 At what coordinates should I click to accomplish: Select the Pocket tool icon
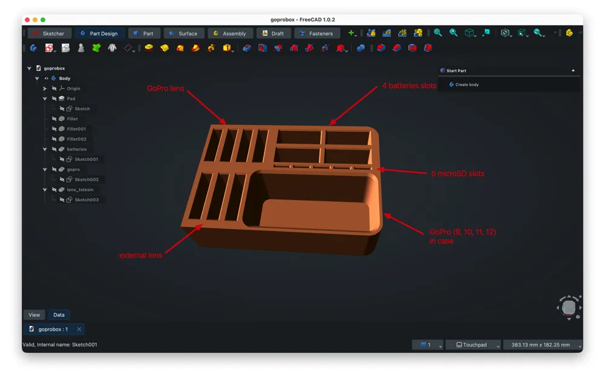(x=247, y=48)
